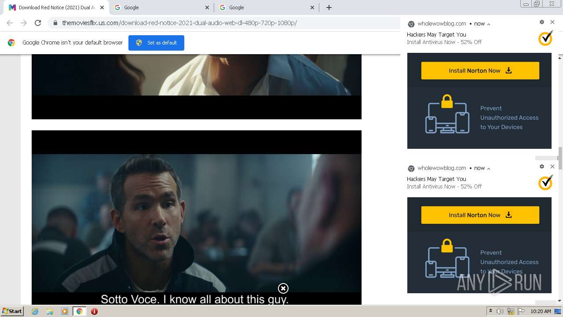Open Windows Media Player from taskbar
Screen dimensions: 563x317
64,311
